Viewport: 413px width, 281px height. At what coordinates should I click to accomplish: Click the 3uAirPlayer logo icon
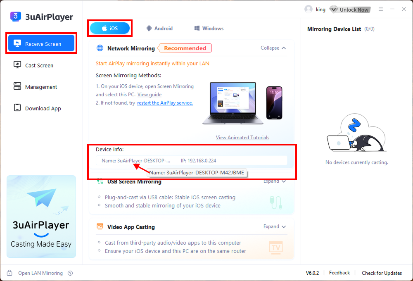point(16,17)
